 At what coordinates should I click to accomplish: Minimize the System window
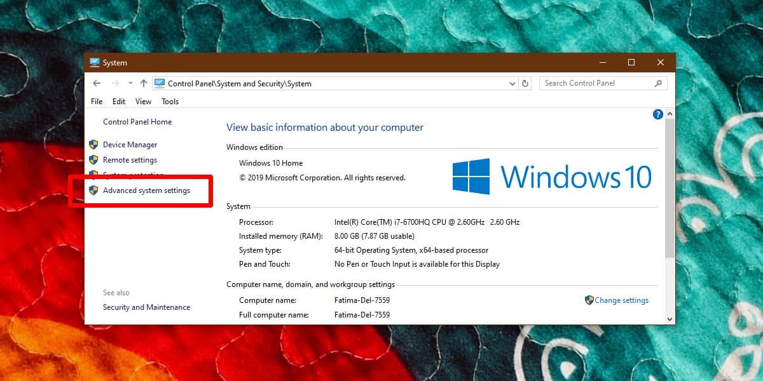click(x=602, y=62)
